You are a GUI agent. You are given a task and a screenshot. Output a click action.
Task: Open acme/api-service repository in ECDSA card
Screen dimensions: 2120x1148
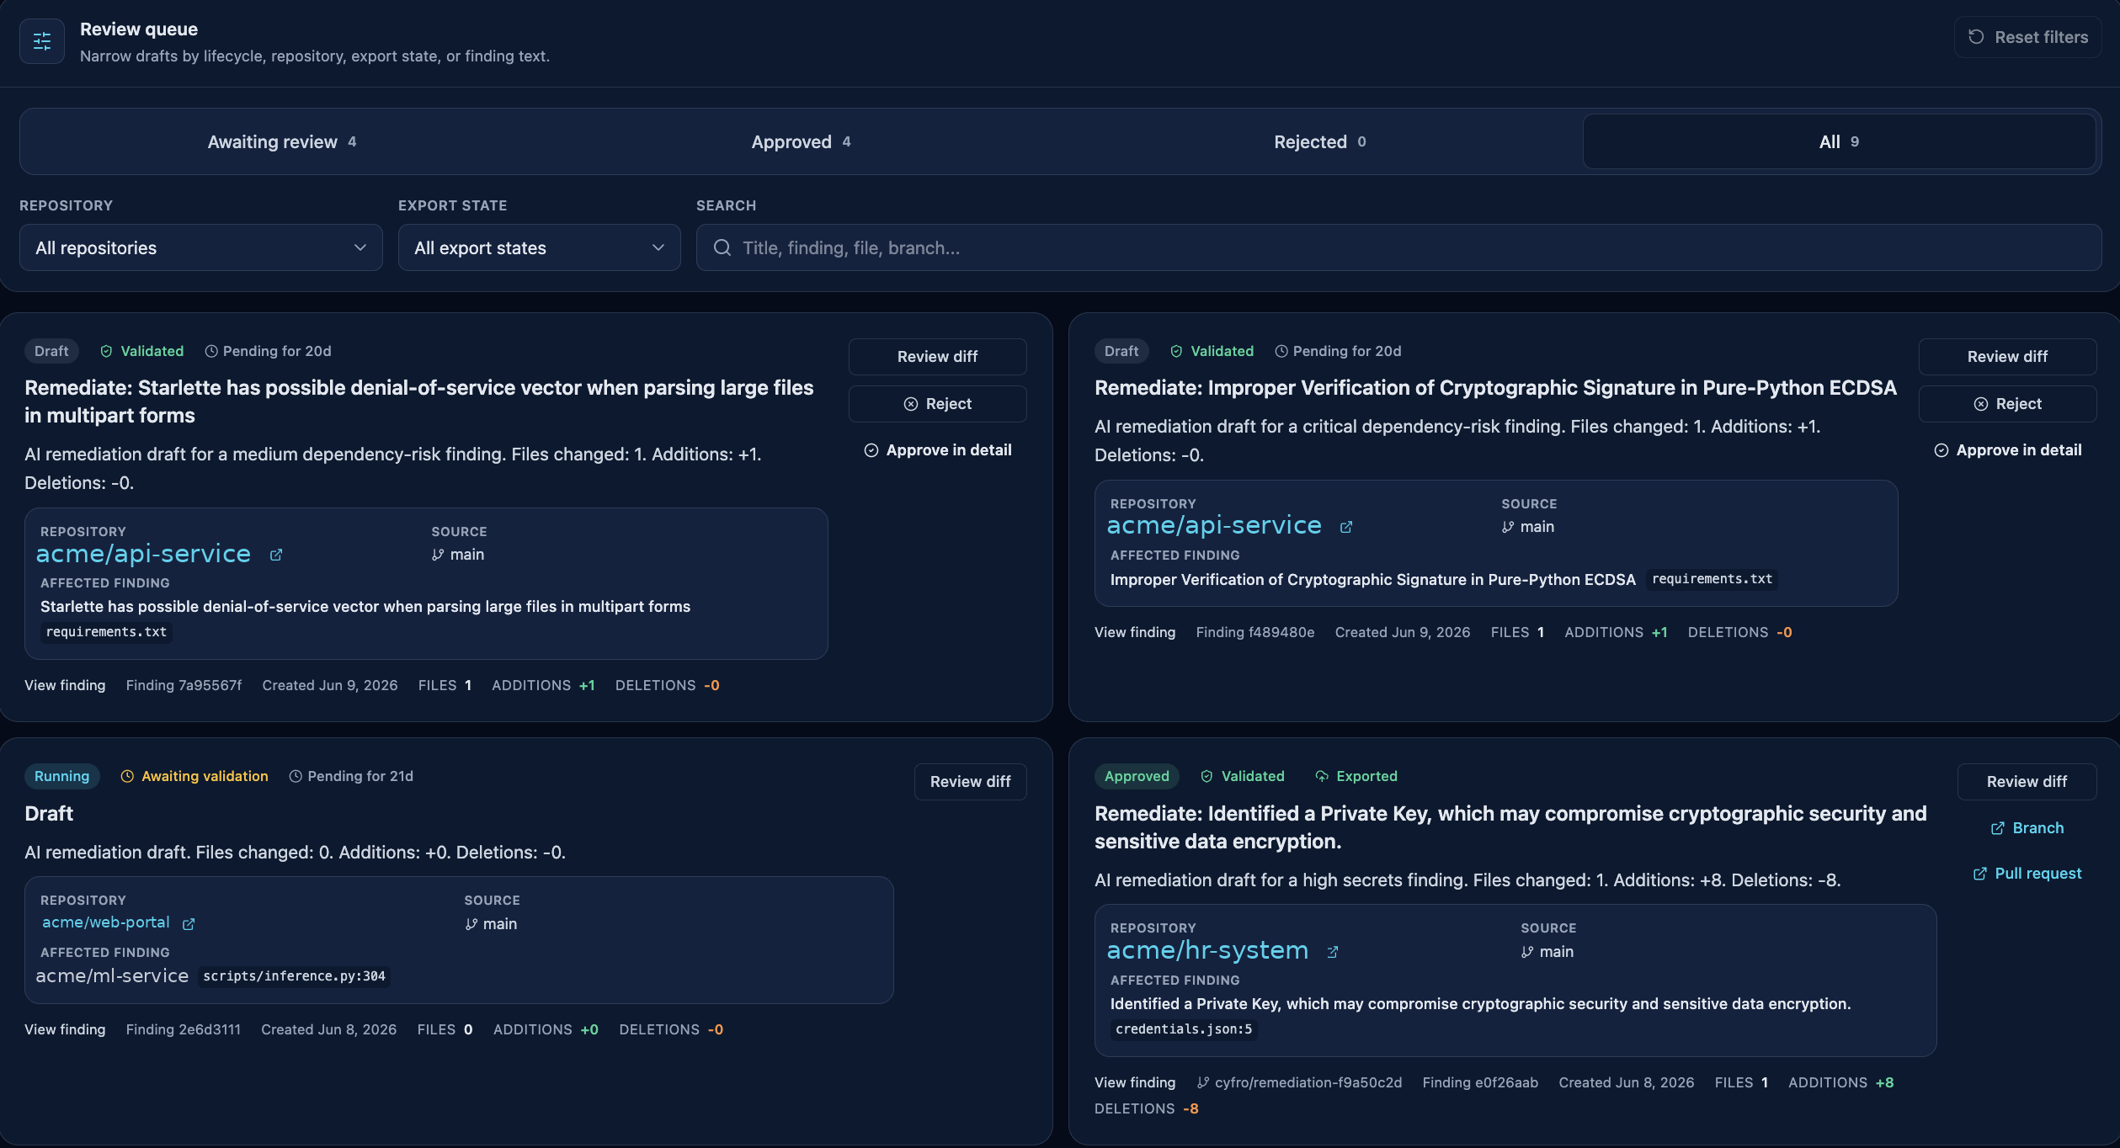1214,525
